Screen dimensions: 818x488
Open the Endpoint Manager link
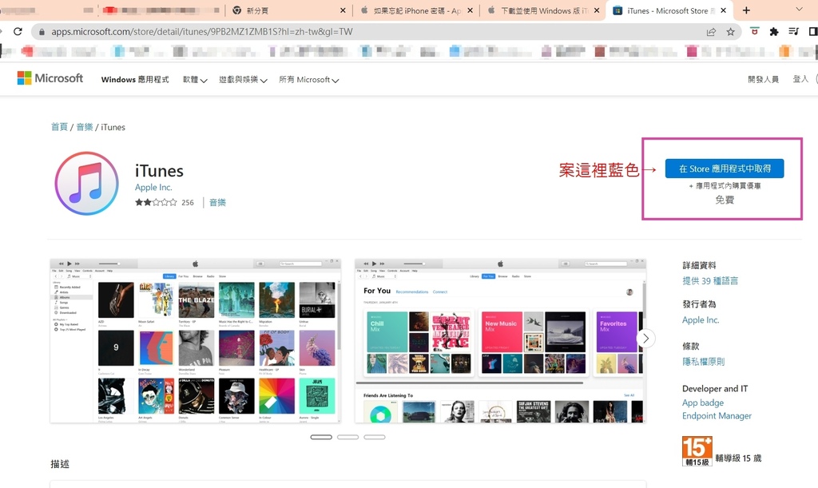click(717, 415)
